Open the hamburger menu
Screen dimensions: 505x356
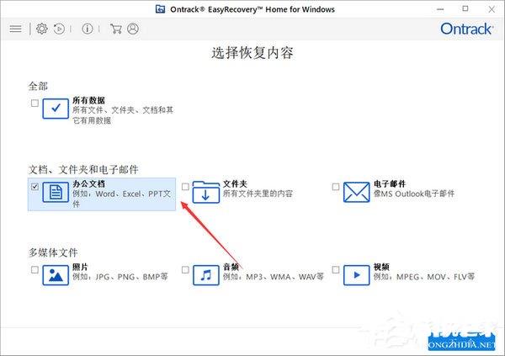point(15,29)
